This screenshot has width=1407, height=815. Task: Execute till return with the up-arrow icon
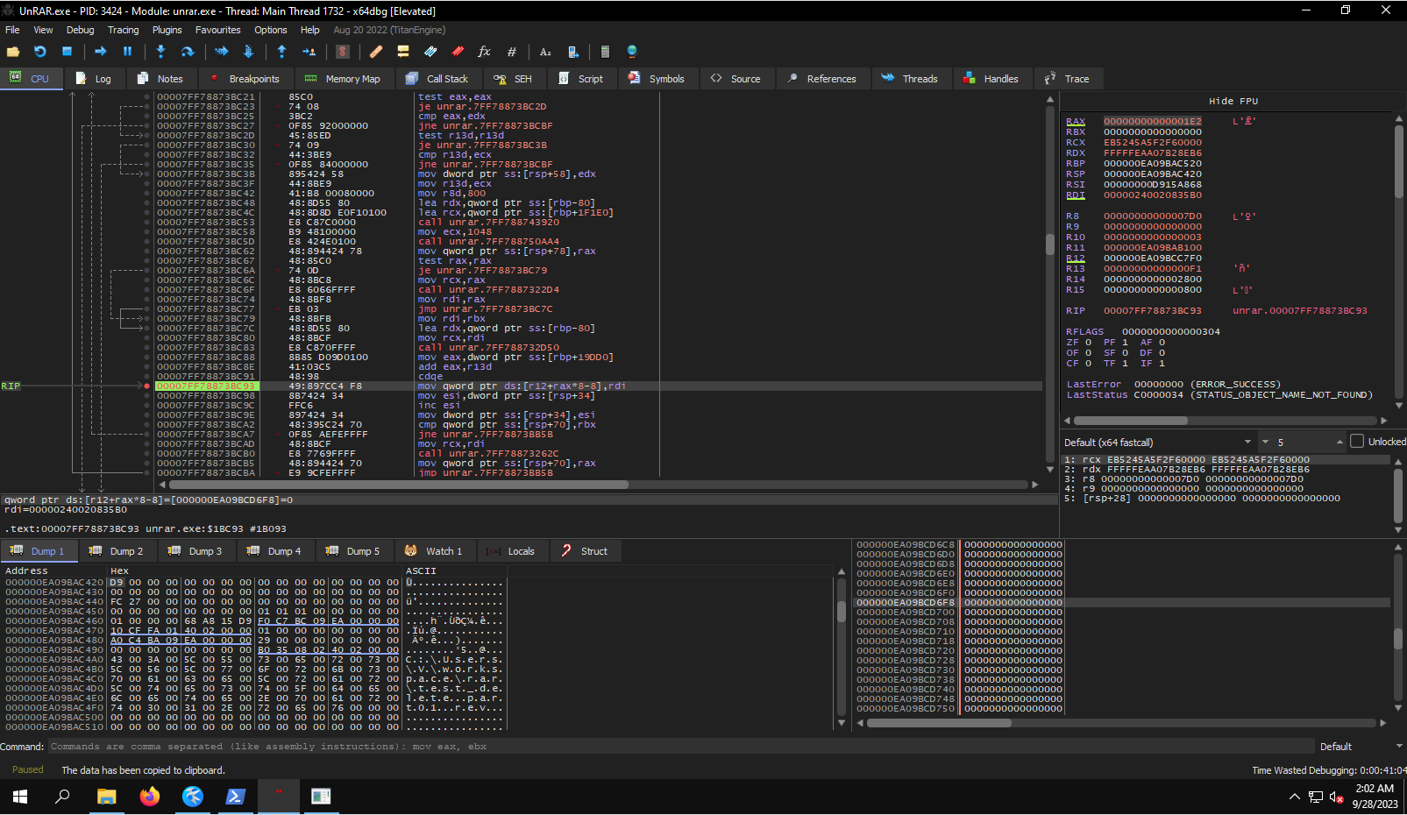click(281, 52)
